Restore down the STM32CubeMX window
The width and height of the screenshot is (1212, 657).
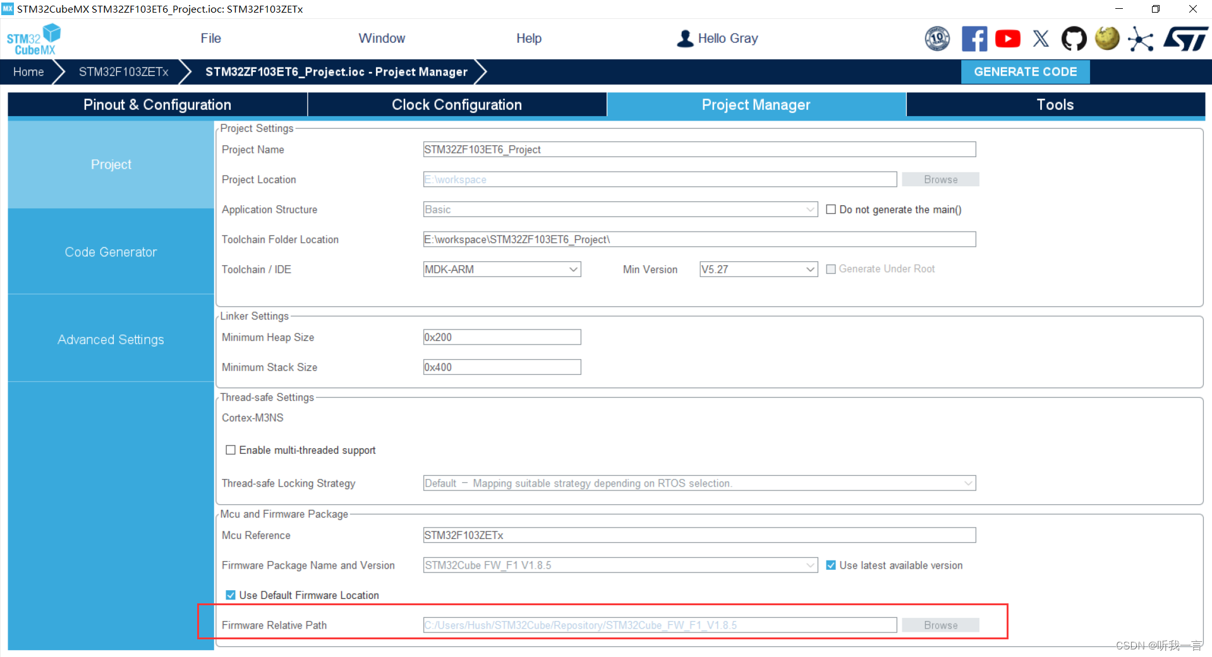1156,9
